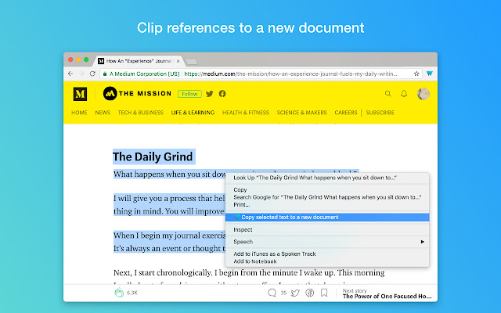This screenshot has height=313, width=501.
Task: Open the user profile avatar
Action: click(x=424, y=94)
